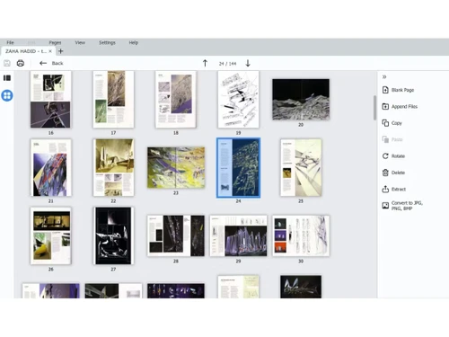Select page 30 thumbnail

pyautogui.click(x=301, y=235)
